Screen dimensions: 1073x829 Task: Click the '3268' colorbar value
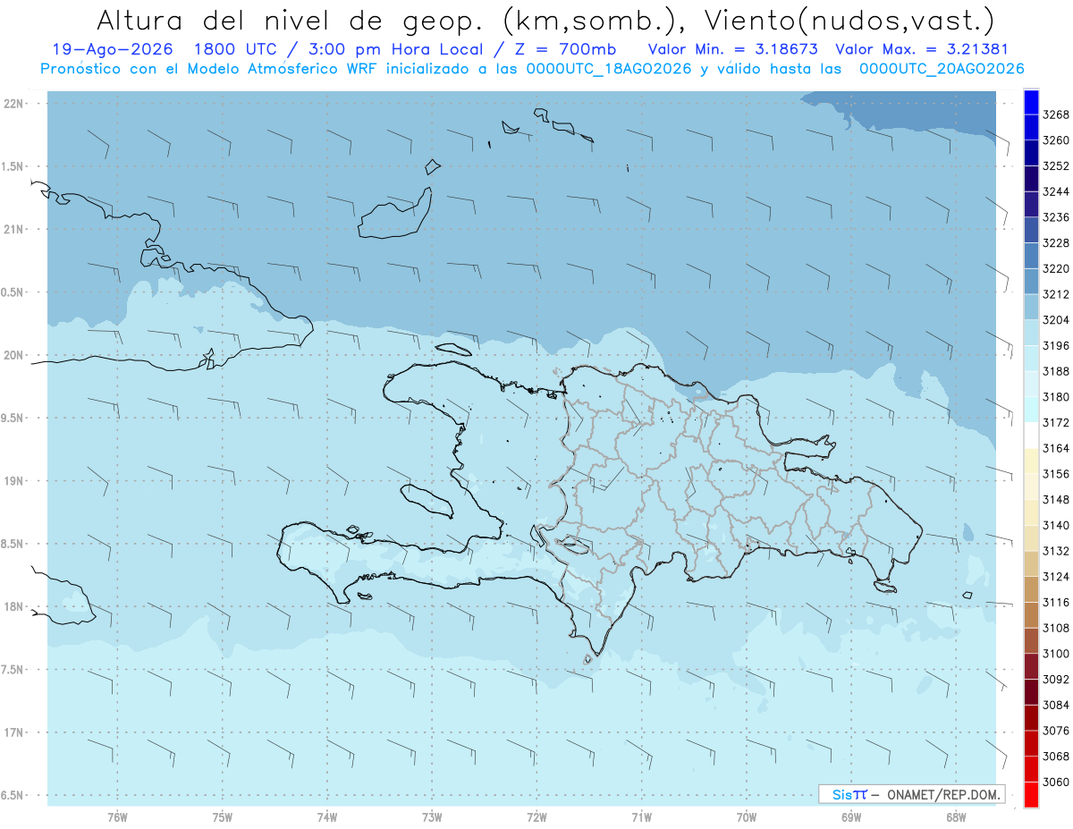pyautogui.click(x=1056, y=114)
